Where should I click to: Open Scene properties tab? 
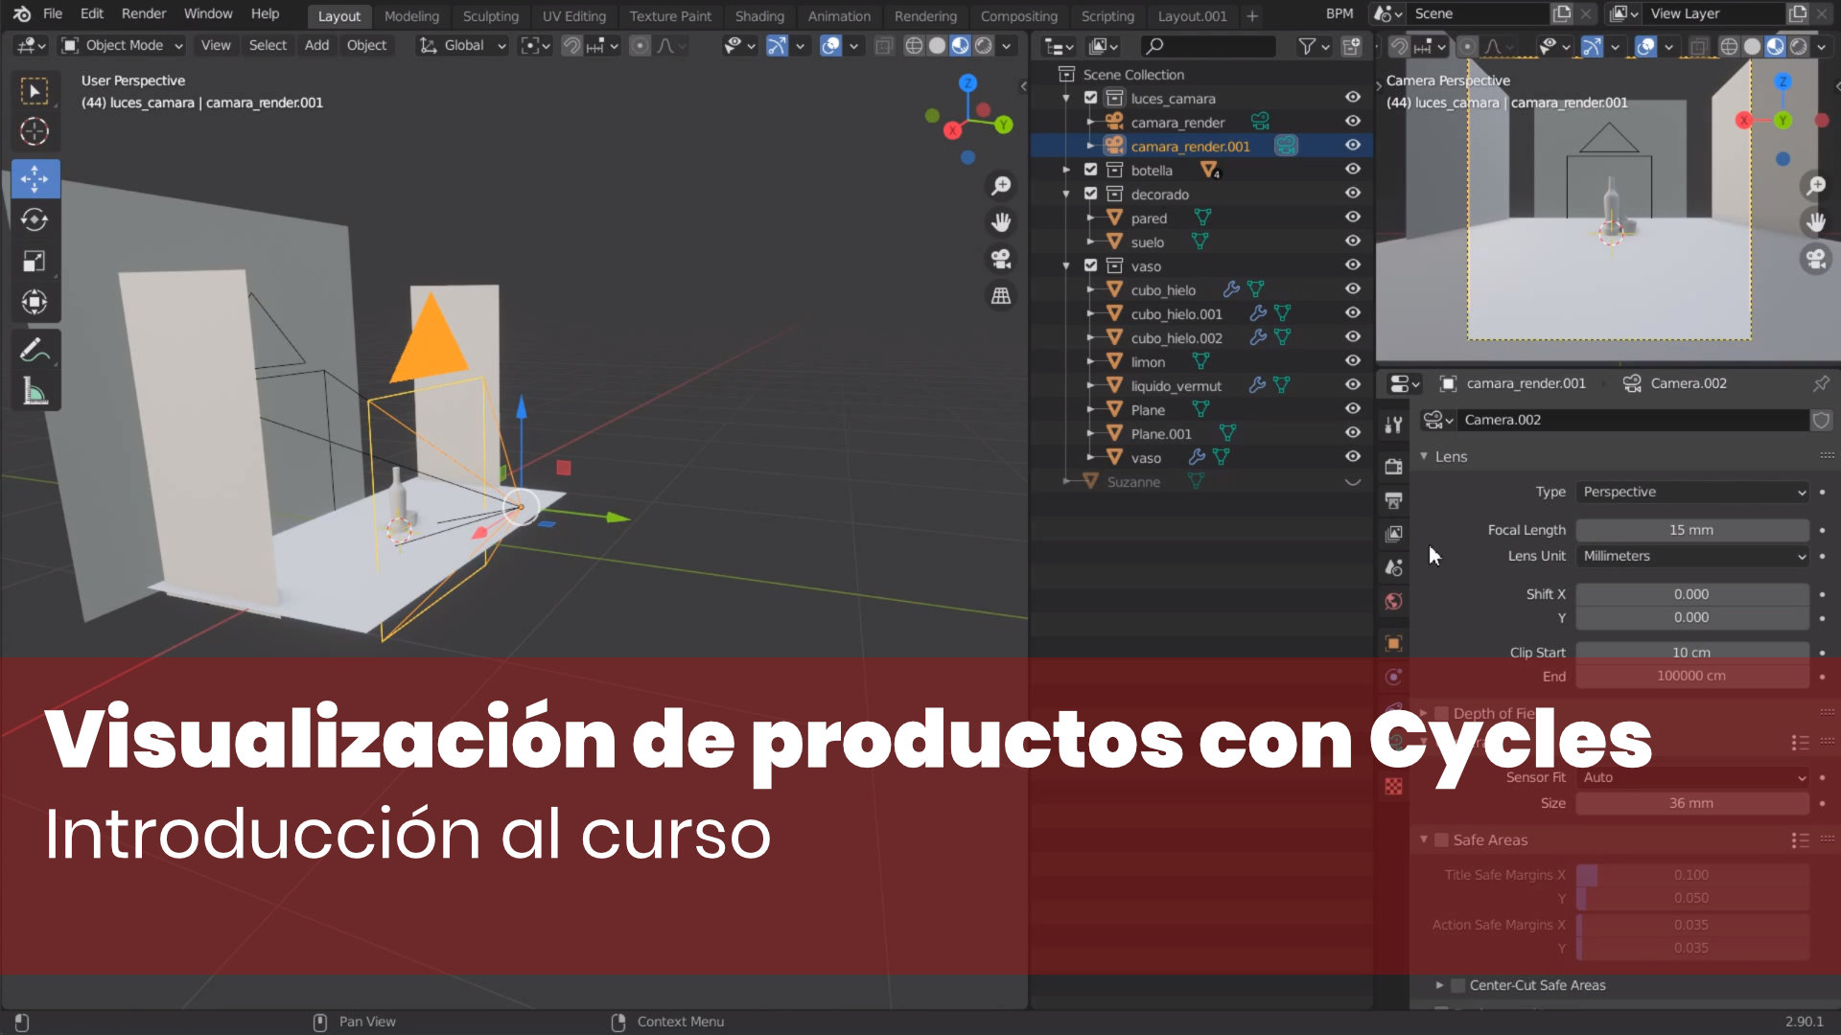tap(1393, 567)
